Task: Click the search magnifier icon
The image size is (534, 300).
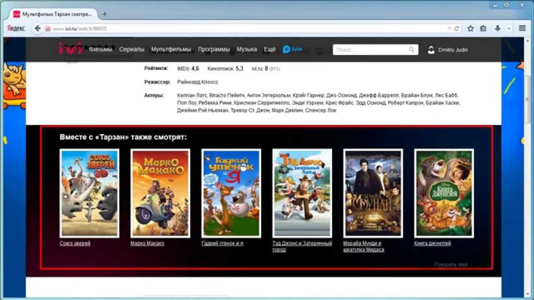Action: pyautogui.click(x=412, y=50)
